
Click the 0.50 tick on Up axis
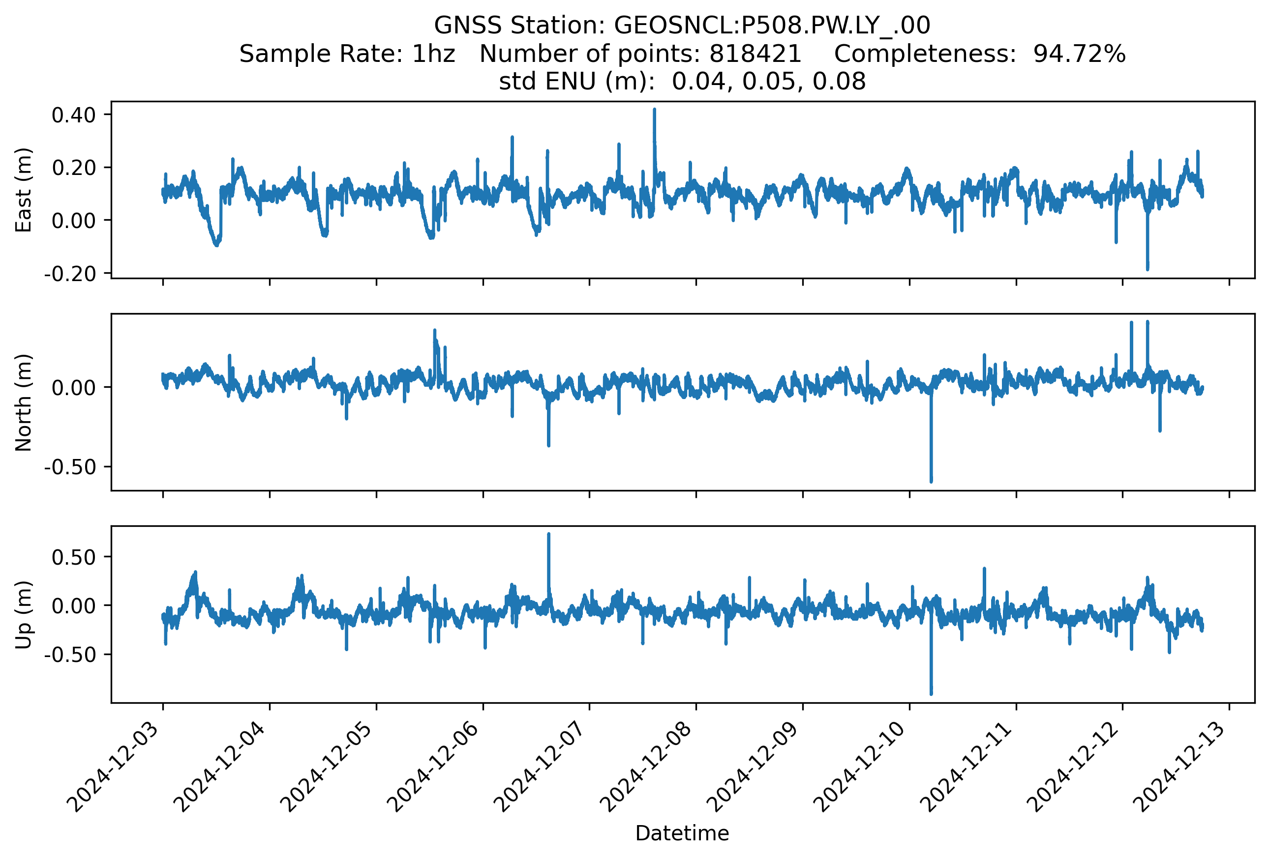coord(74,557)
